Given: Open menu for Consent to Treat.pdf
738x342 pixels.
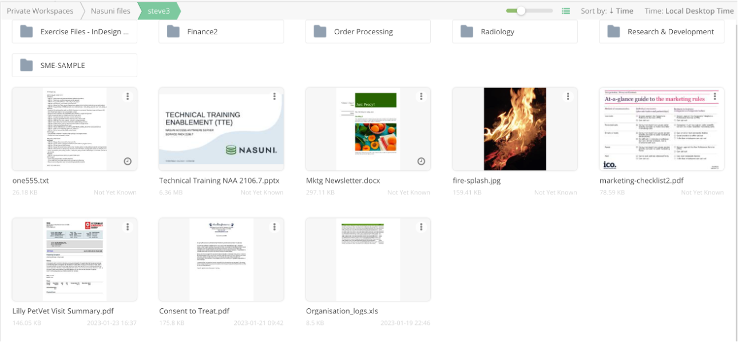Looking at the screenshot, I should pyautogui.click(x=275, y=226).
